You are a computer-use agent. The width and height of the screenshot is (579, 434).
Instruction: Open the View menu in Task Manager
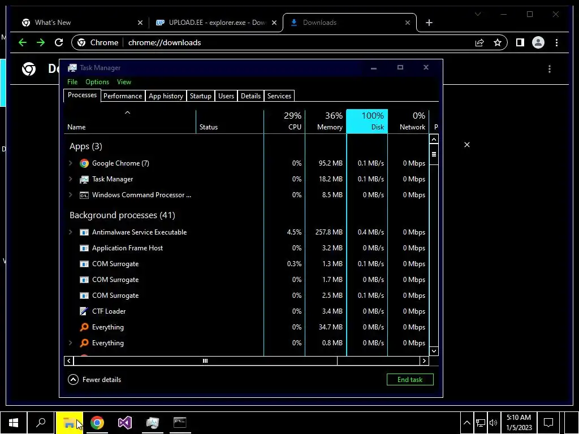coord(124,82)
